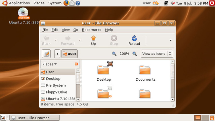The width and height of the screenshot is (215, 121).
Task: Open the Bookmarks menu
Action: [x=91, y=30]
